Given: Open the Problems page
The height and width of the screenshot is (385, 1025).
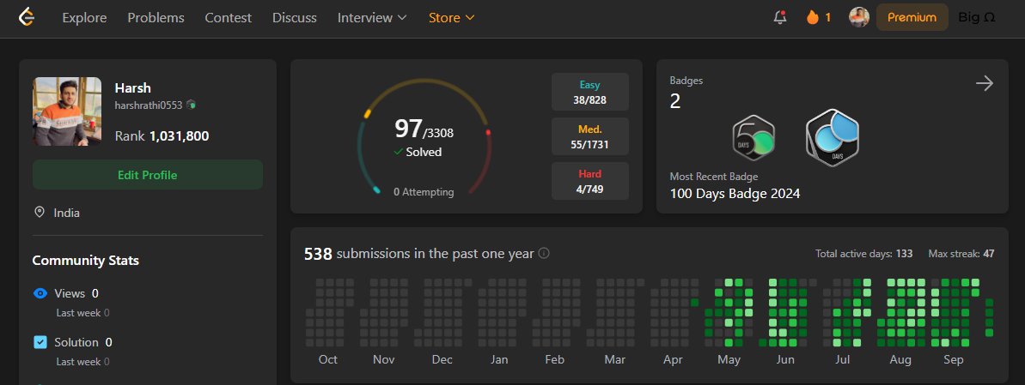Looking at the screenshot, I should click(x=156, y=18).
